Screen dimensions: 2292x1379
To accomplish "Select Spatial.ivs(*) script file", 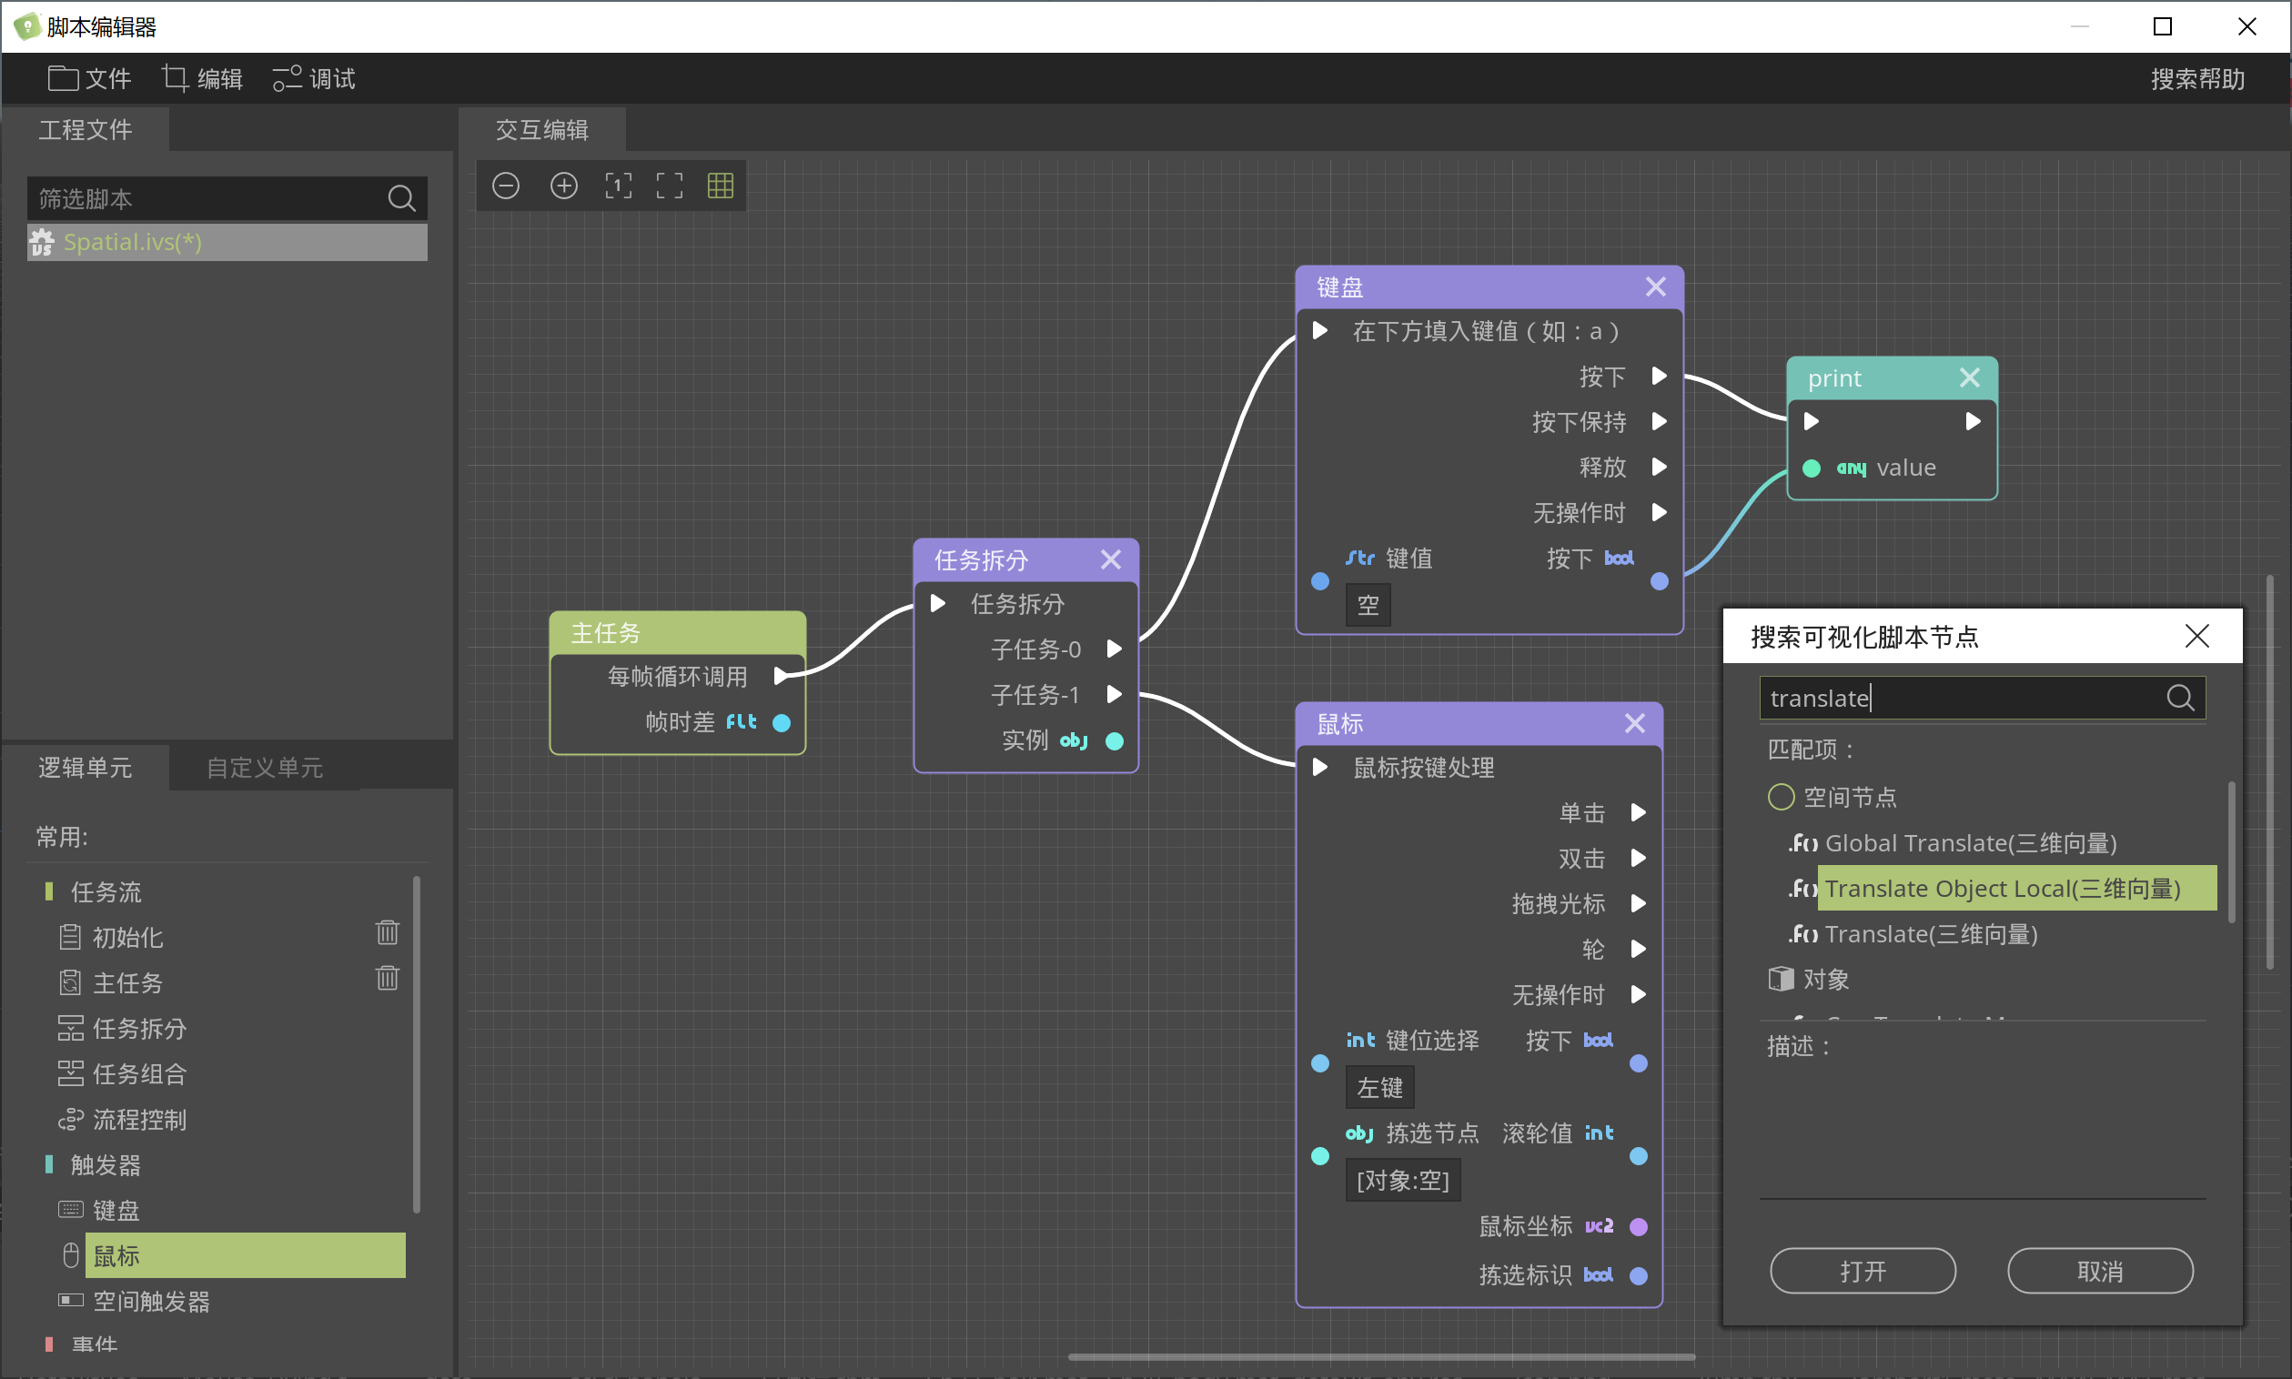I will [x=227, y=242].
